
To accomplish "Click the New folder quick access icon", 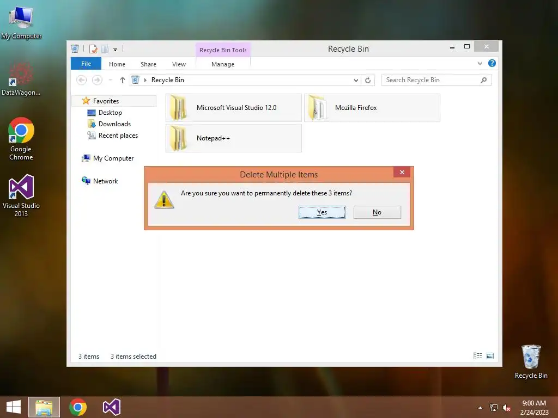I will (x=105, y=49).
